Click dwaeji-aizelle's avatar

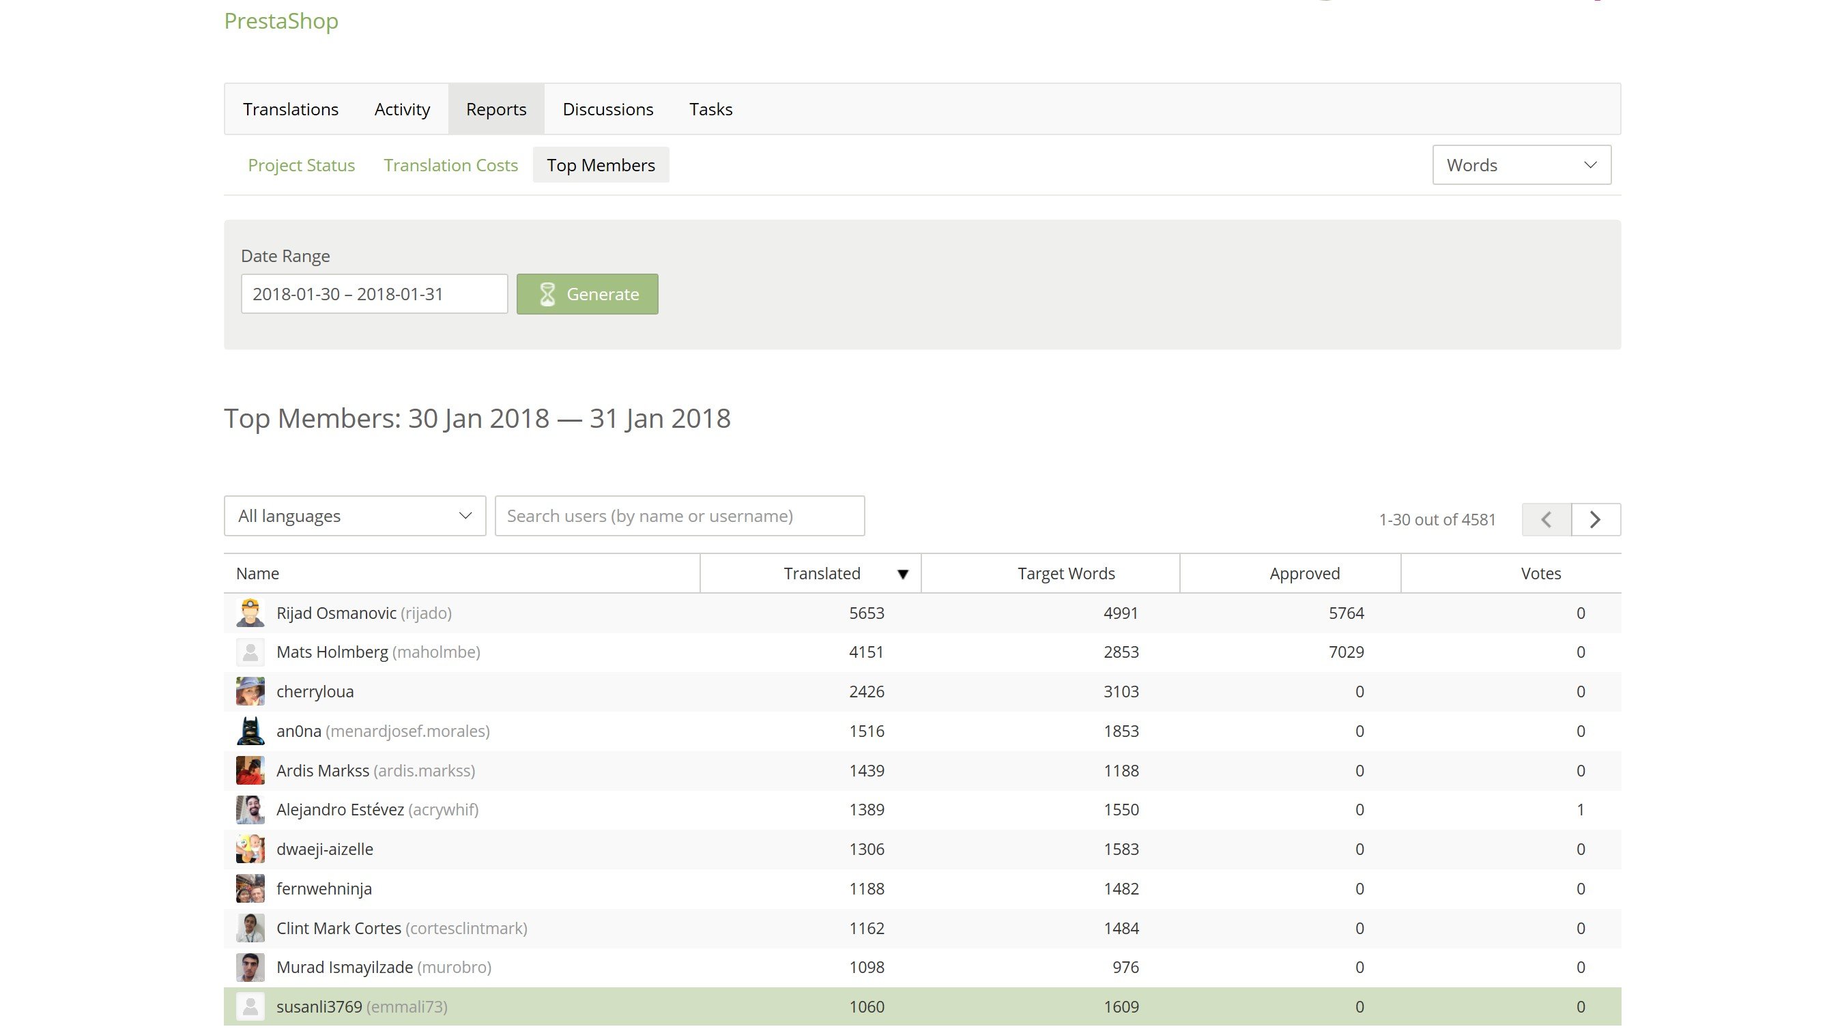pos(250,850)
